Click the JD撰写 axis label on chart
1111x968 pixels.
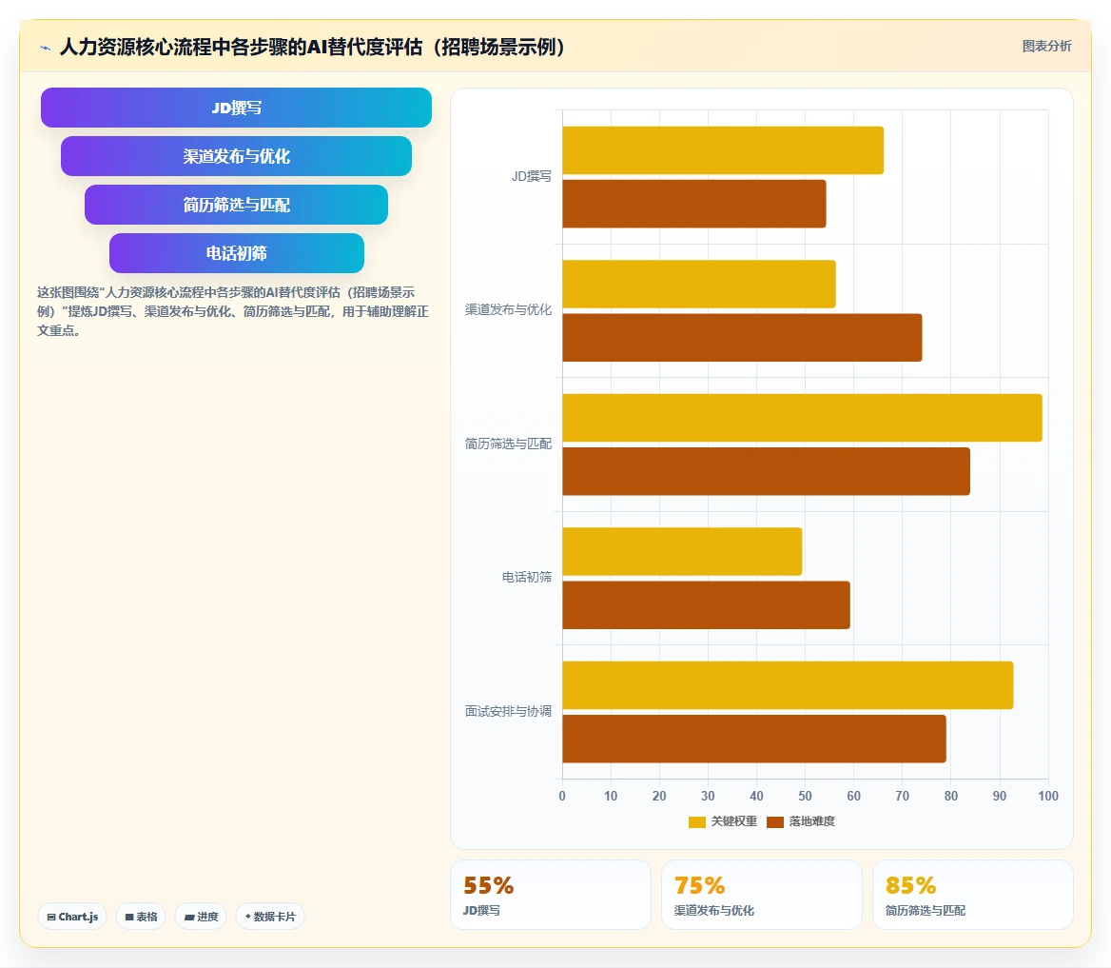[532, 176]
